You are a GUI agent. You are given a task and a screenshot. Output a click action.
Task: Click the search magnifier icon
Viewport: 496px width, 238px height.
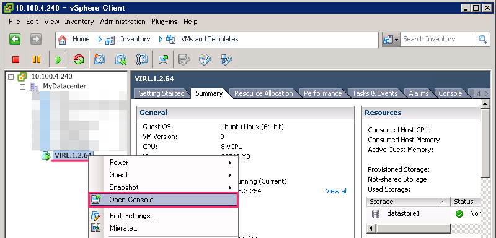(483, 40)
